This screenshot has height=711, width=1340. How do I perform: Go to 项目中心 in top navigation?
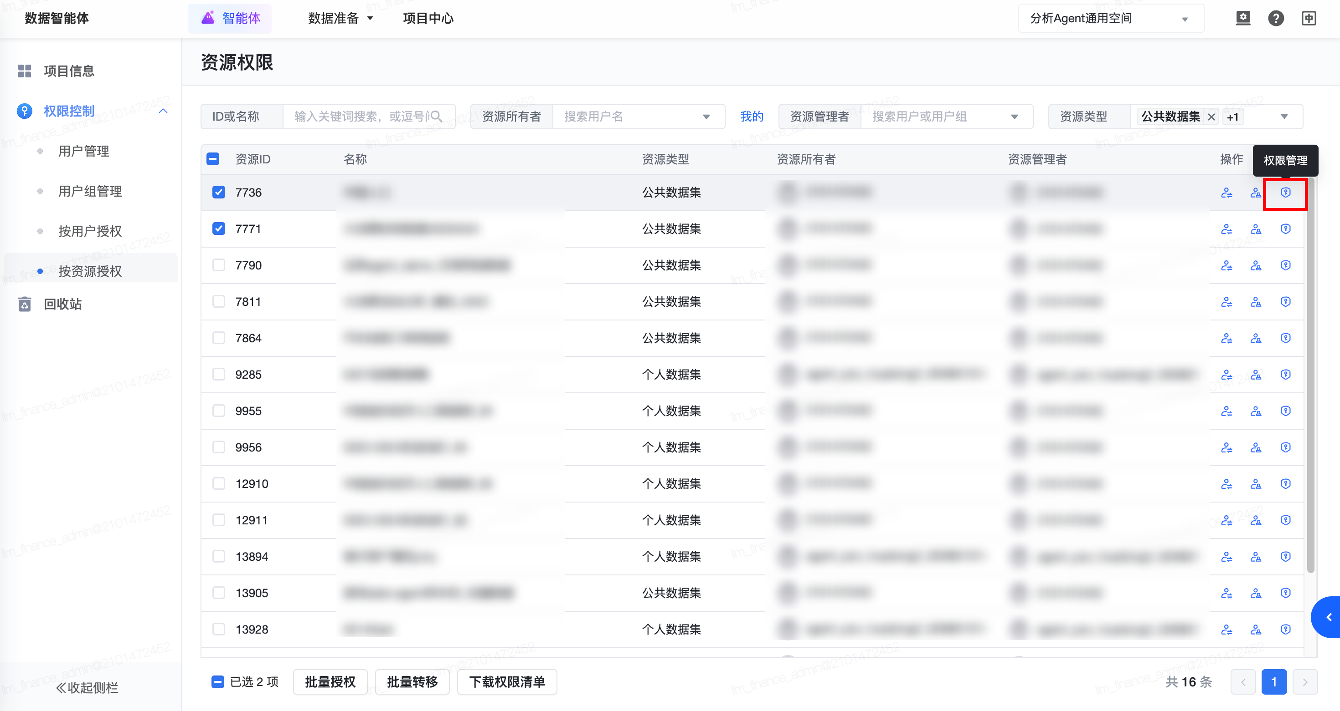point(428,18)
